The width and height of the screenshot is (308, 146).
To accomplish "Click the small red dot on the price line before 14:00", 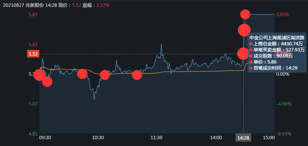I will tap(187, 64).
